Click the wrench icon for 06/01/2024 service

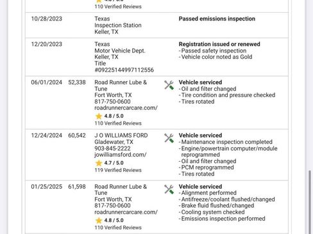point(169,85)
